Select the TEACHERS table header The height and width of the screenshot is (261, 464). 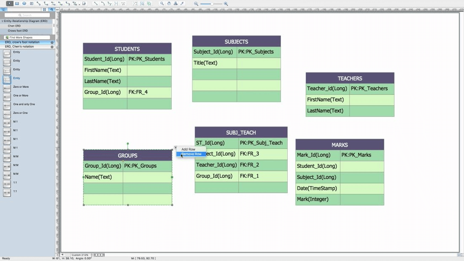350,78
